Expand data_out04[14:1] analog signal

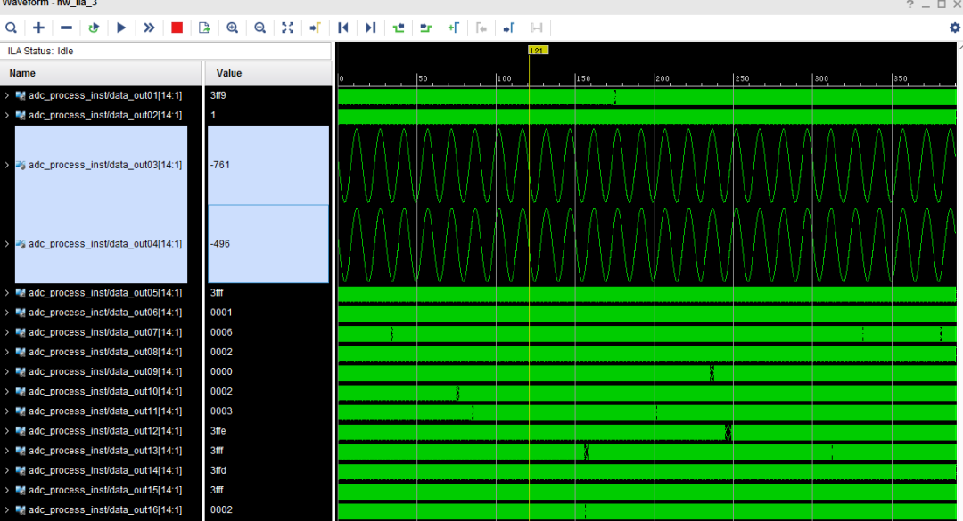point(7,244)
